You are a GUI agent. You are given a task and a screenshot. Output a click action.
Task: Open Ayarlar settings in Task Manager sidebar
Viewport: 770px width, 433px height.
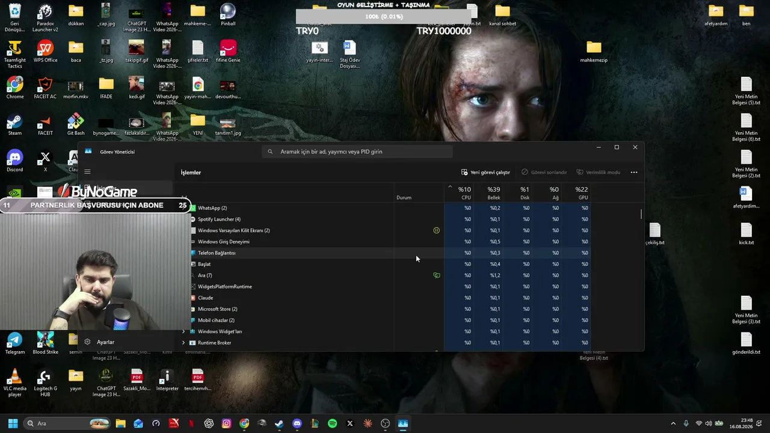click(100, 342)
